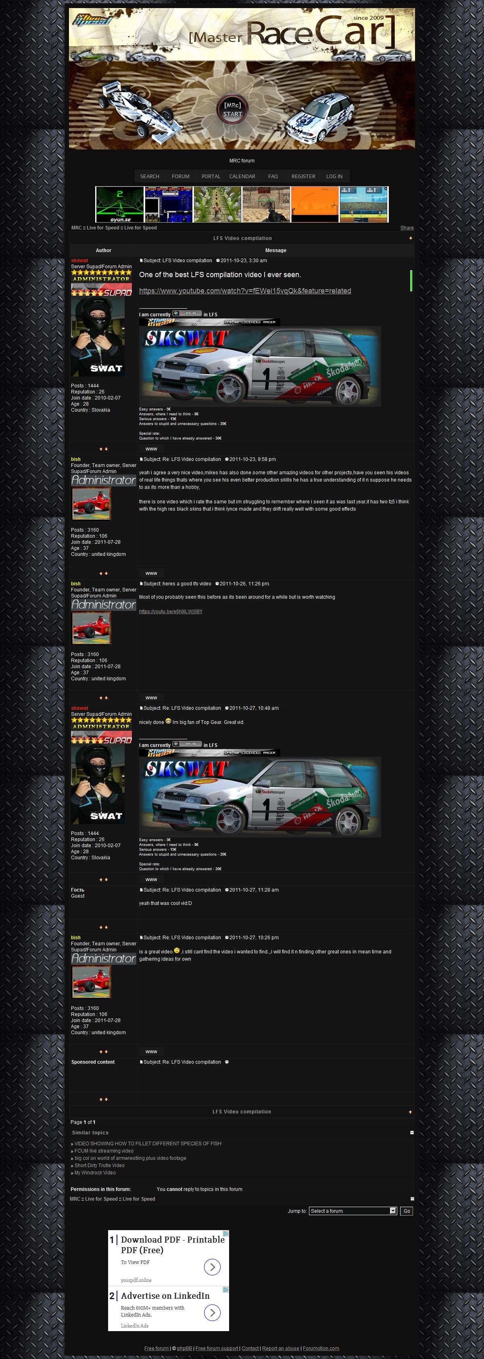484x1359 pixels.
Task: Click skswat's helmet avatar in first post
Action: [x=98, y=337]
